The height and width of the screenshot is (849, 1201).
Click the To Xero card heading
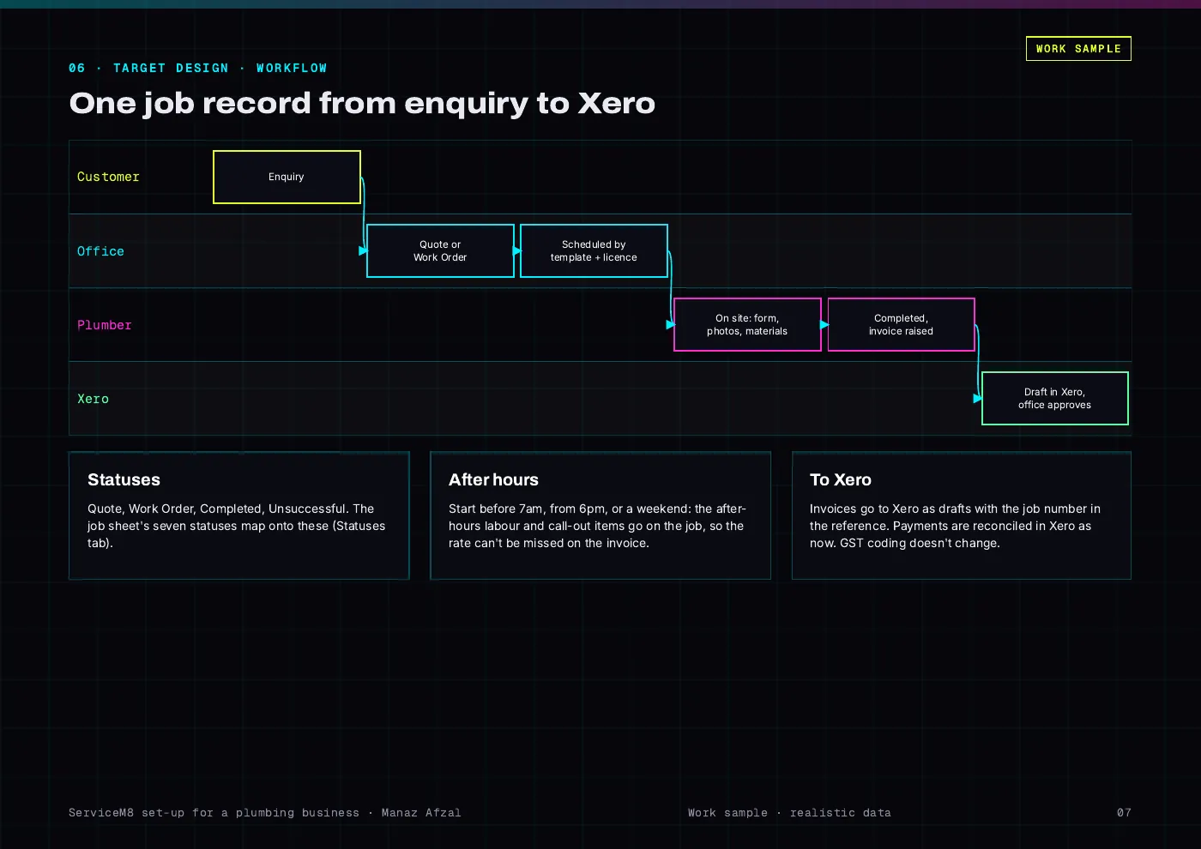[x=841, y=479]
